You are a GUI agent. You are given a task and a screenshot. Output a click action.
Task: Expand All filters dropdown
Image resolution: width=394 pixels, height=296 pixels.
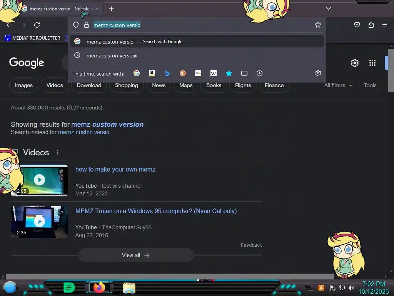[x=338, y=85]
